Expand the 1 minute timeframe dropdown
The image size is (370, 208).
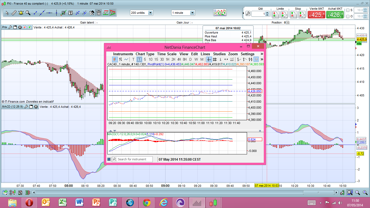[183, 13]
